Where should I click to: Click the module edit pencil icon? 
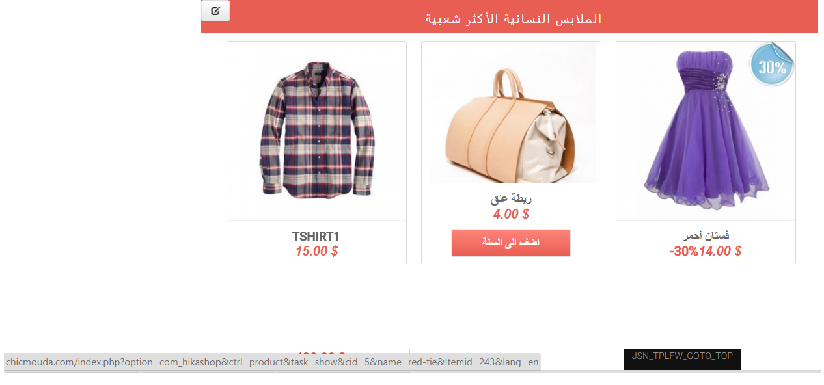(215, 11)
